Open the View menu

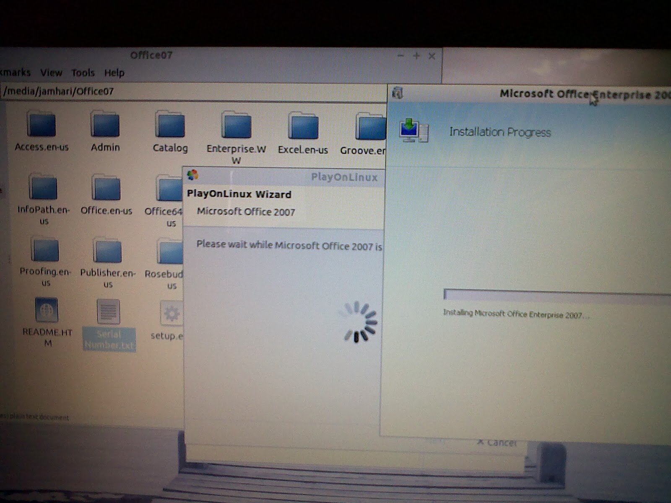[x=51, y=73]
